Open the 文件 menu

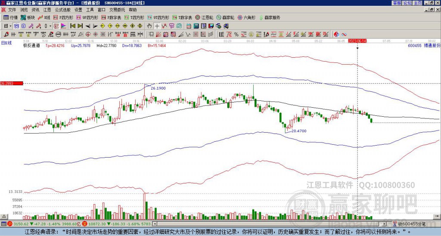pyautogui.click(x=12, y=10)
